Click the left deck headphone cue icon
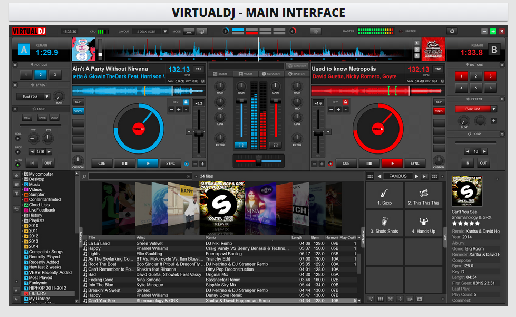Image resolution: width=516 pixels, height=317 pixels. tap(241, 145)
